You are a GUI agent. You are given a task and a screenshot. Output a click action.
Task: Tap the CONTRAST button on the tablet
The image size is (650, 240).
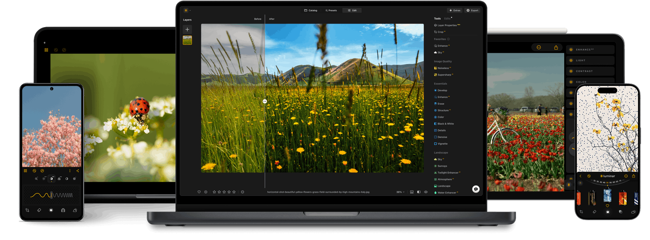(590, 71)
